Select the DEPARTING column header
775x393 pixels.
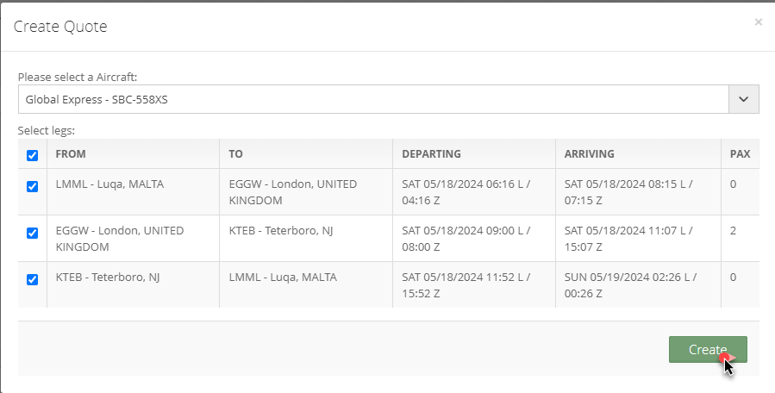431,153
